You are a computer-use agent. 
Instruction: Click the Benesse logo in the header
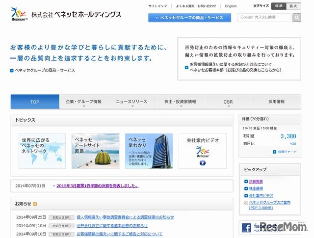pos(19,14)
